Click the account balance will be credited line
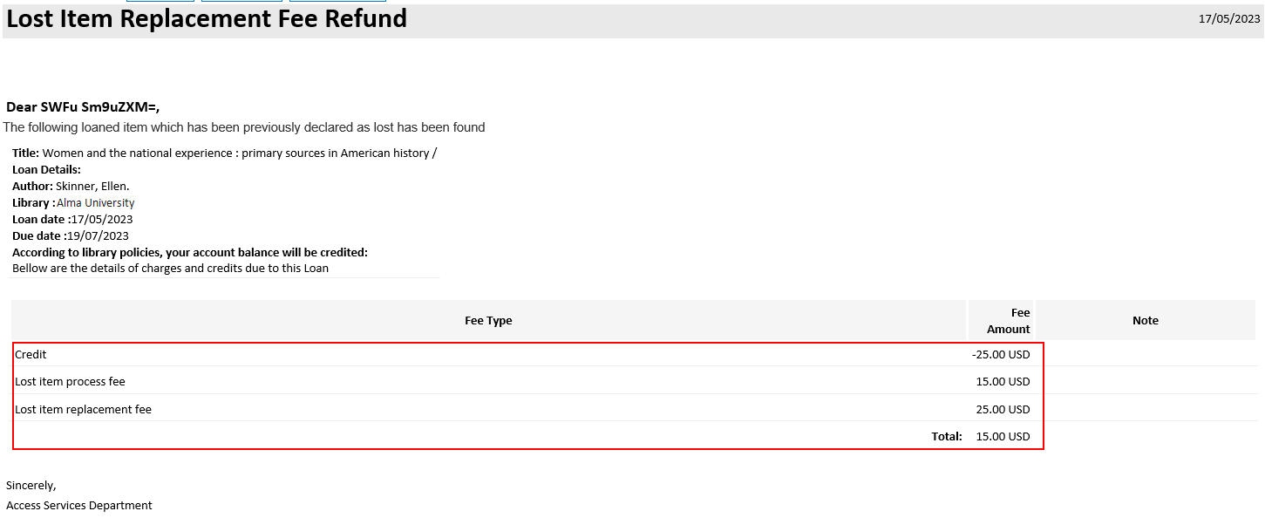1265x518 pixels. 190,253
